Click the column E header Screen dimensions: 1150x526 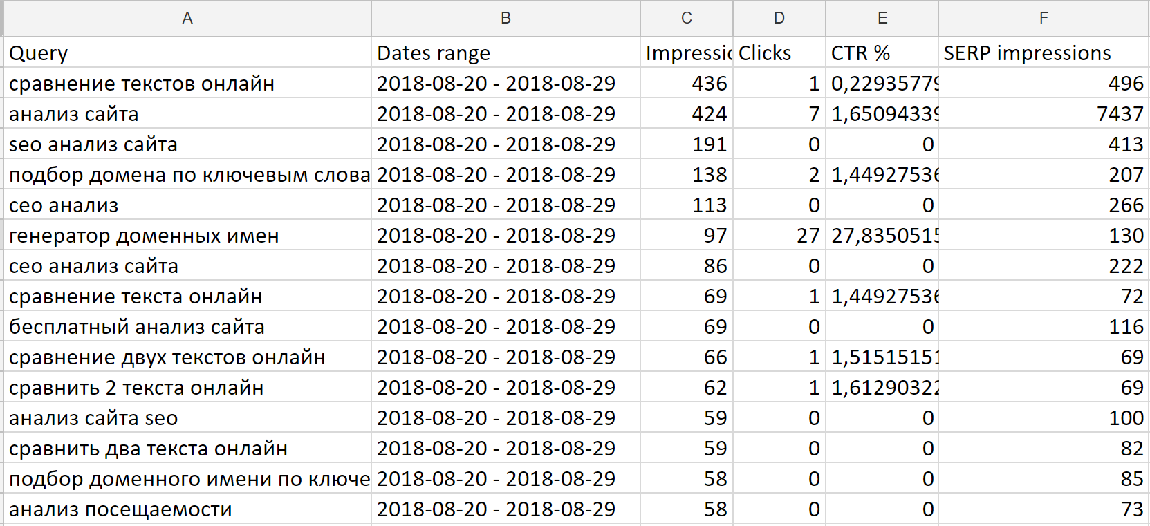coord(882,19)
